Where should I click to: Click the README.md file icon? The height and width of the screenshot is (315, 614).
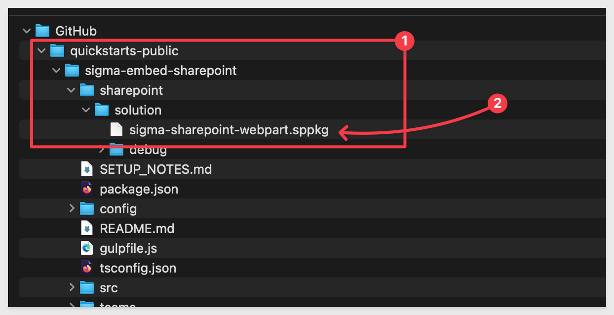coord(87,229)
